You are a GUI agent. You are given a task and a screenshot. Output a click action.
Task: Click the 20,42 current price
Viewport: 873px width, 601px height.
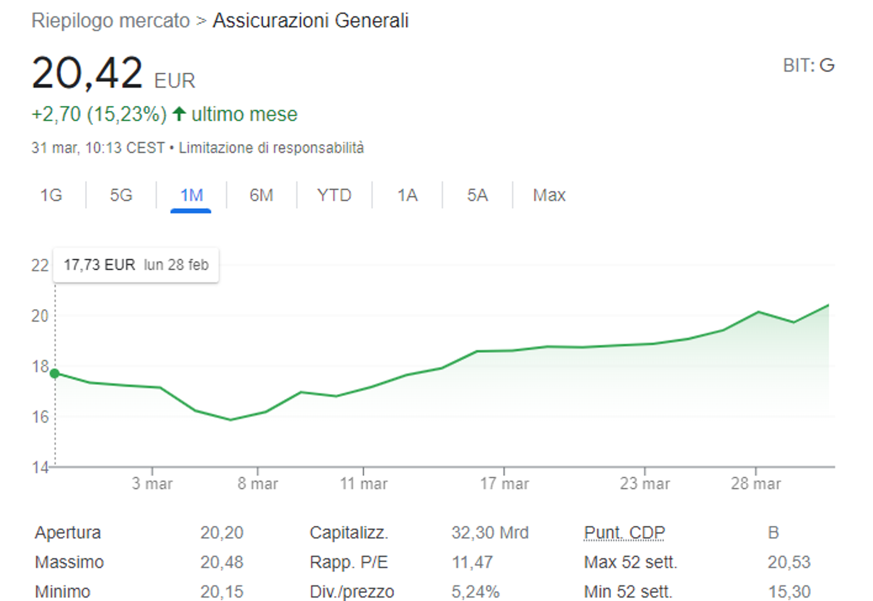87,73
